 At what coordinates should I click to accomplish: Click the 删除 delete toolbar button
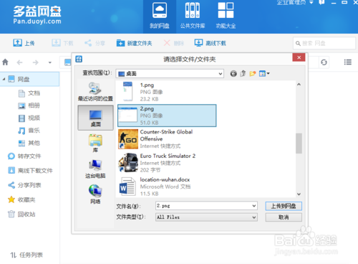[x=174, y=43]
